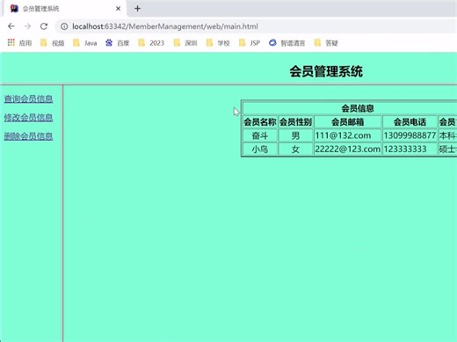Click the browser forward arrow
The width and height of the screenshot is (457, 342).
[27, 26]
